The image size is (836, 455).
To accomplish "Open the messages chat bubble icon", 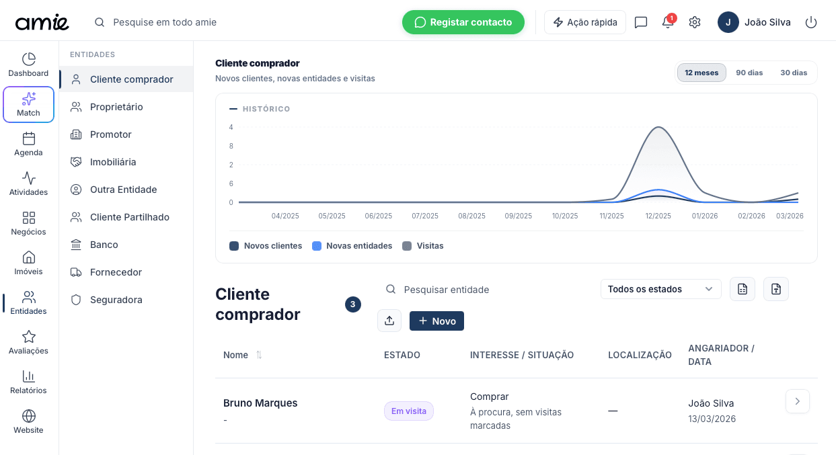I will (640, 22).
